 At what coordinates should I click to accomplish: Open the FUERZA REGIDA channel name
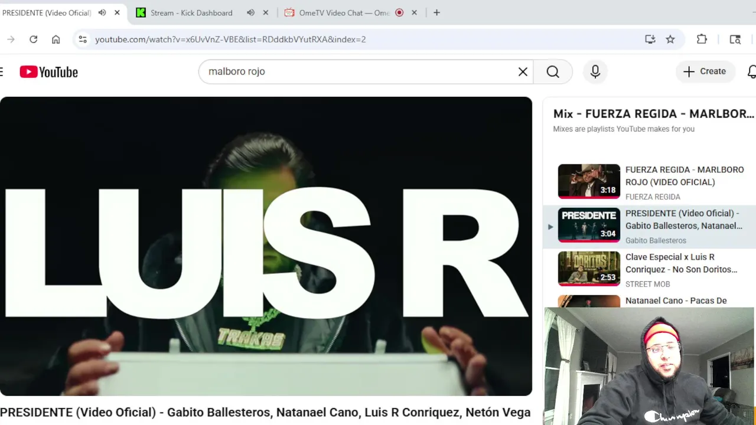tap(653, 197)
